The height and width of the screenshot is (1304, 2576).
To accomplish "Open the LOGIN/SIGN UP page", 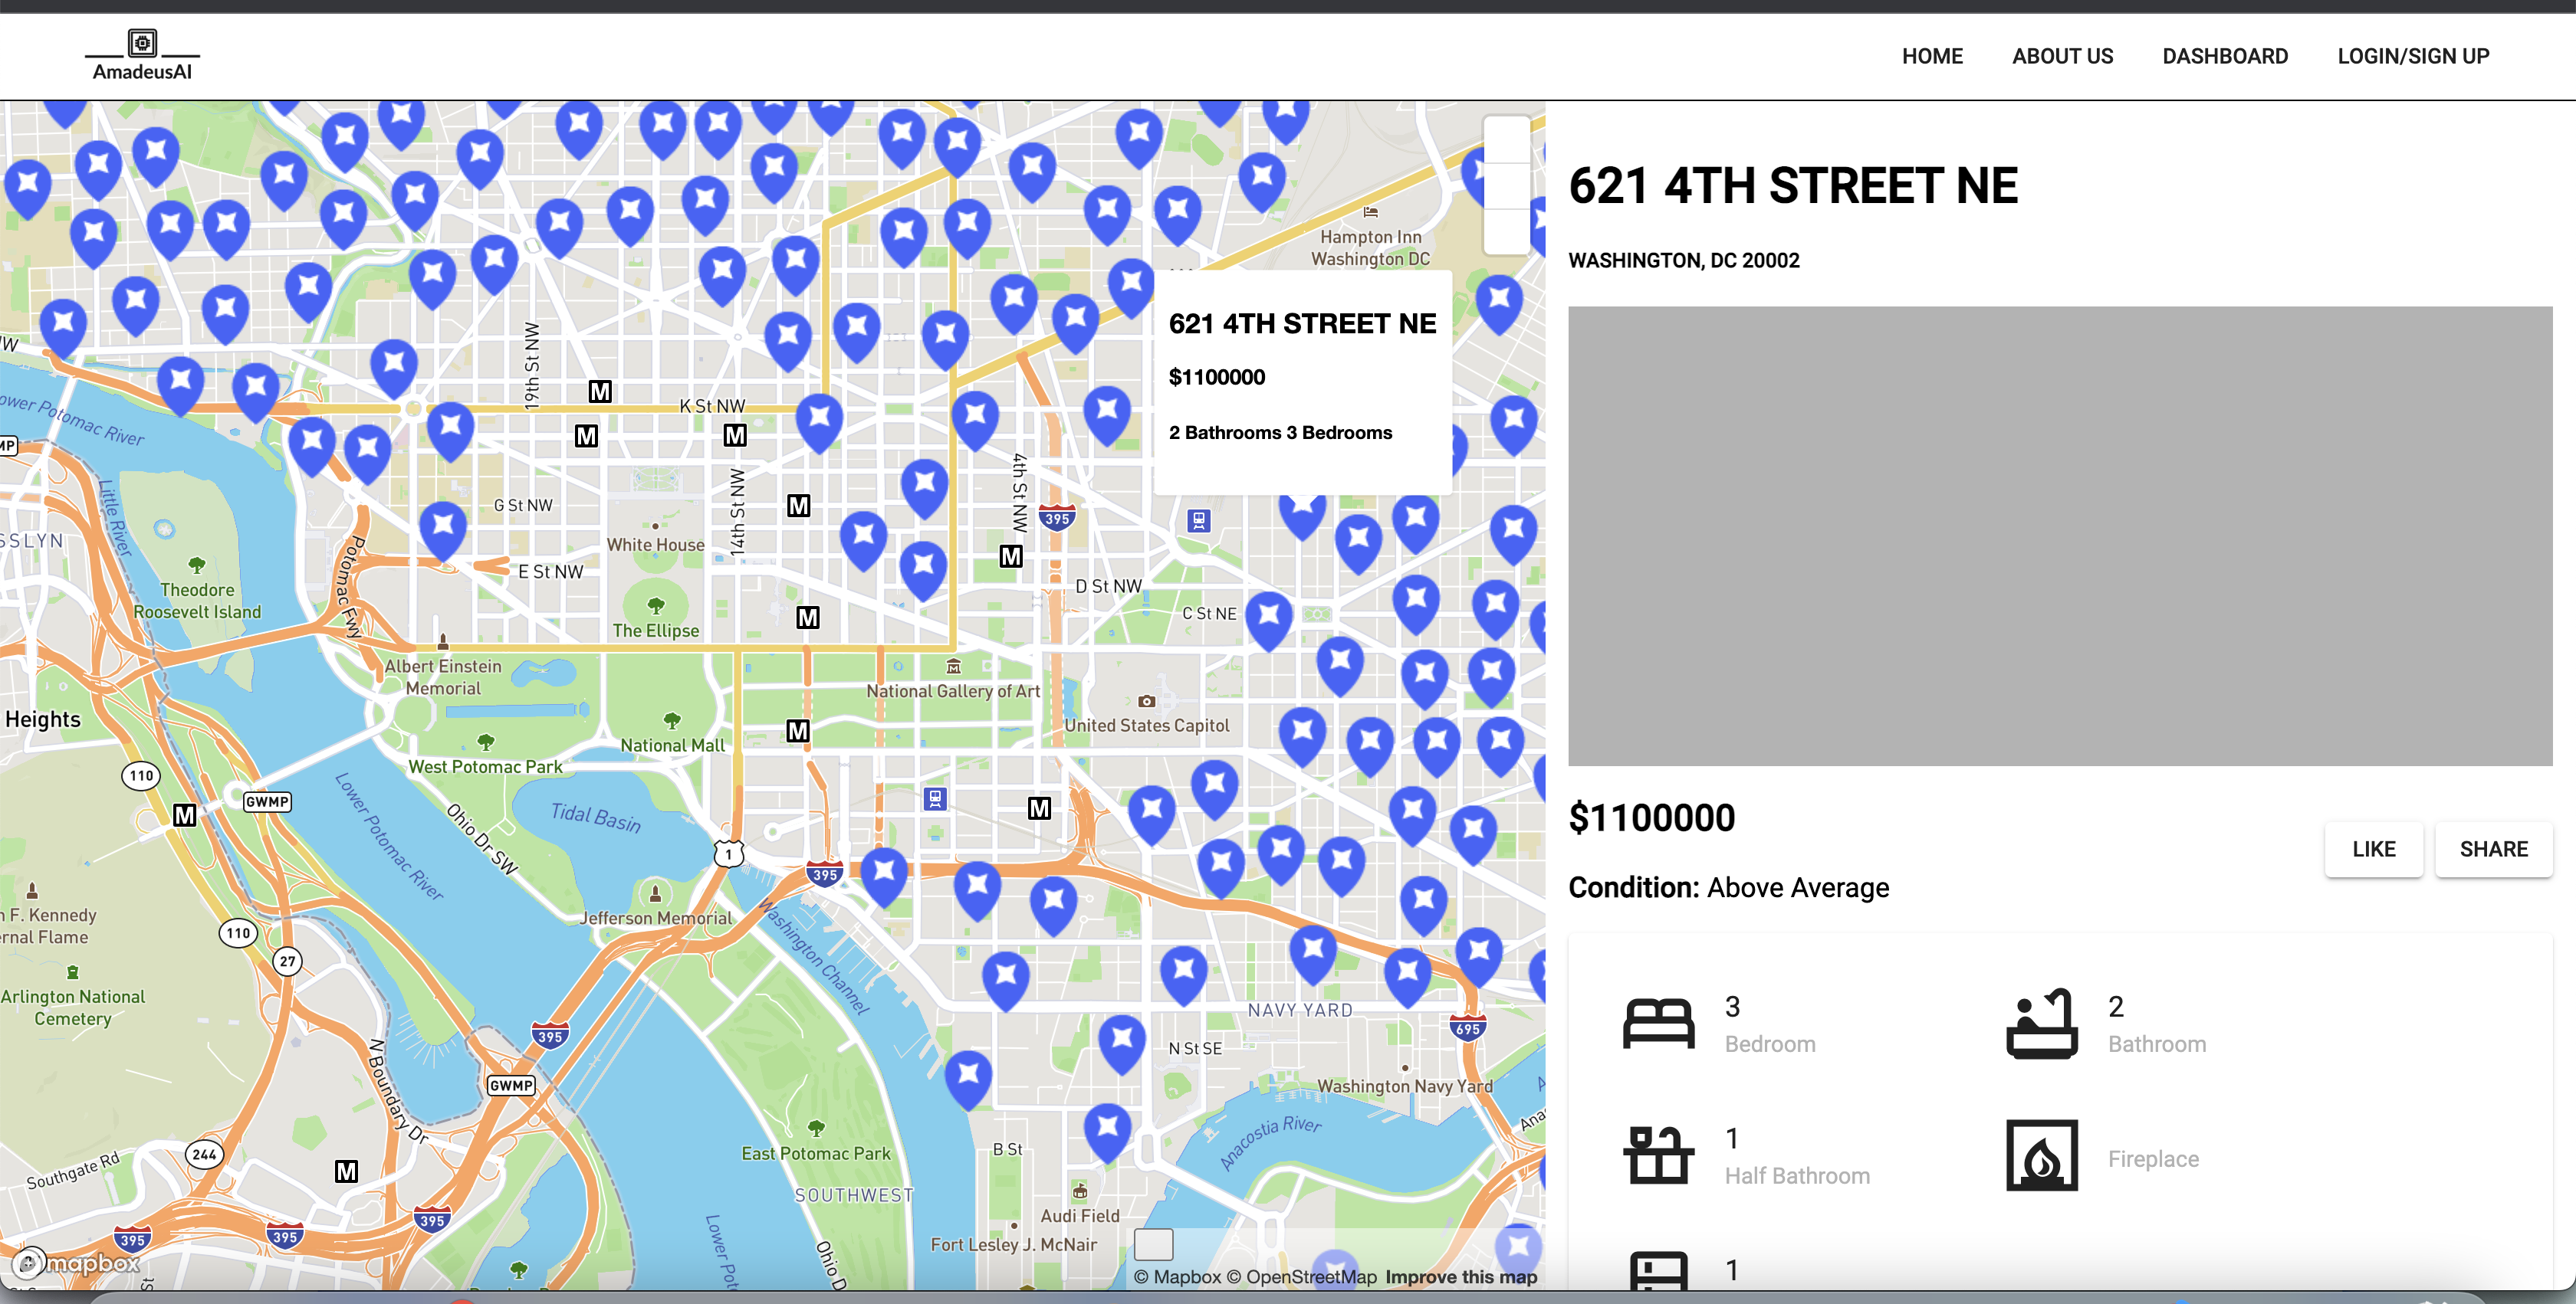I will pos(2412,56).
